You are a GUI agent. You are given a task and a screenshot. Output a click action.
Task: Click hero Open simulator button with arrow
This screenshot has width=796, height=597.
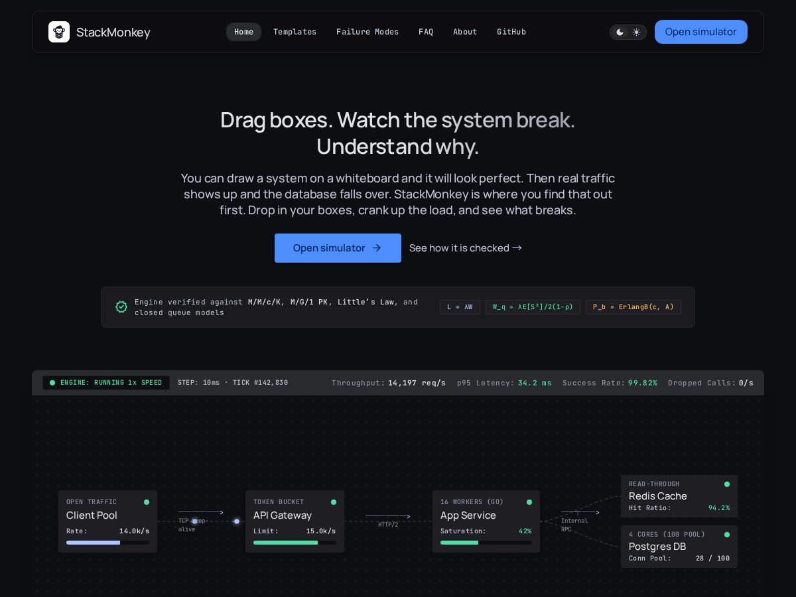tap(338, 248)
